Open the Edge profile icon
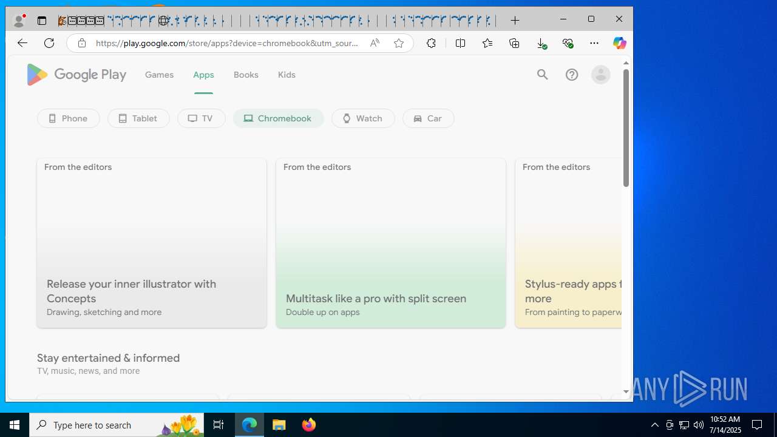 (19, 21)
